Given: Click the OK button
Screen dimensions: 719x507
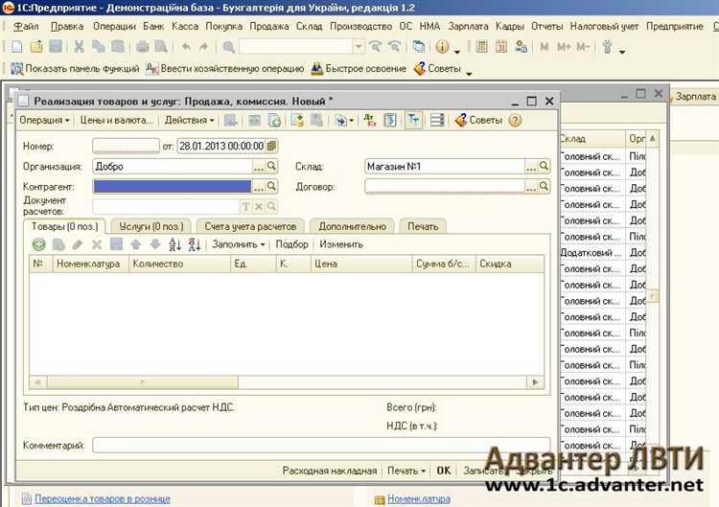Looking at the screenshot, I should (444, 471).
